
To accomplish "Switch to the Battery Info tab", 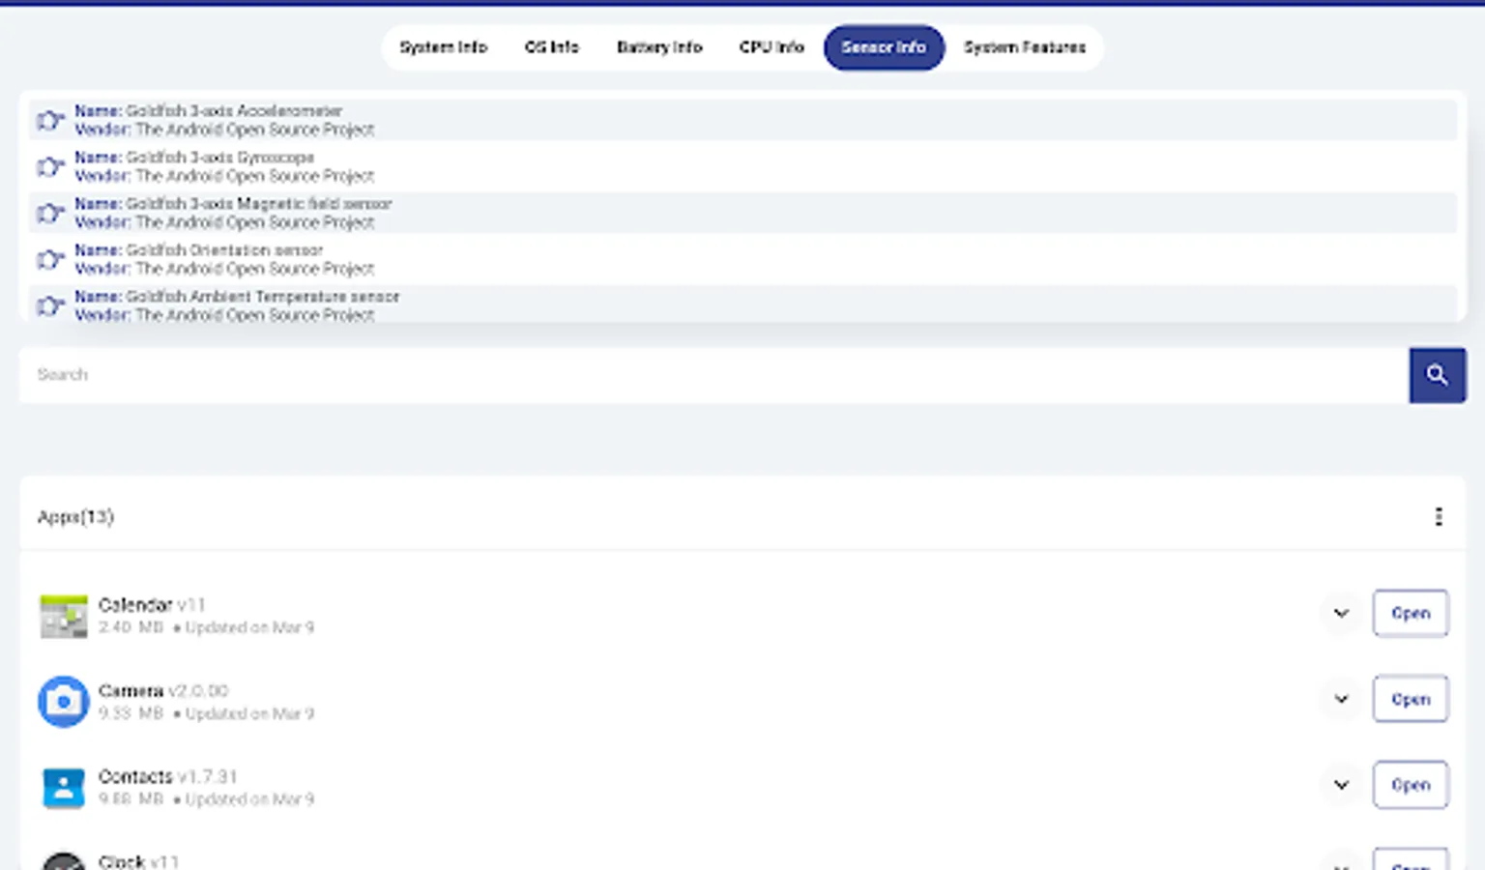I will (659, 46).
